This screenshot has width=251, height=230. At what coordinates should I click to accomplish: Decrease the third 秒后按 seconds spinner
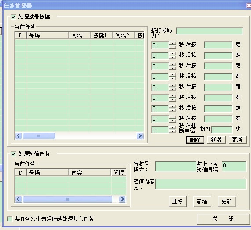tap(173, 68)
